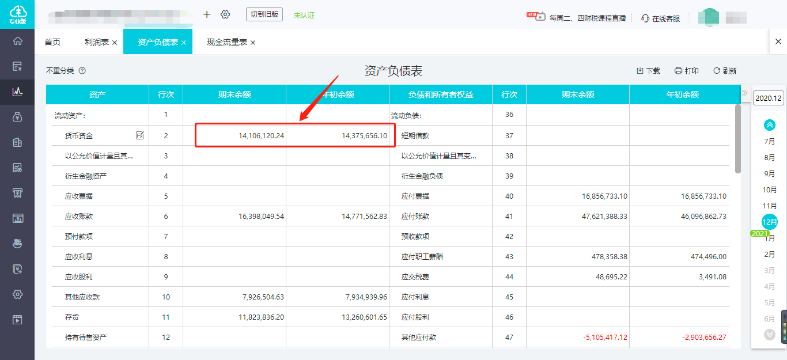Close the 现金流量表 tab

pyautogui.click(x=253, y=43)
